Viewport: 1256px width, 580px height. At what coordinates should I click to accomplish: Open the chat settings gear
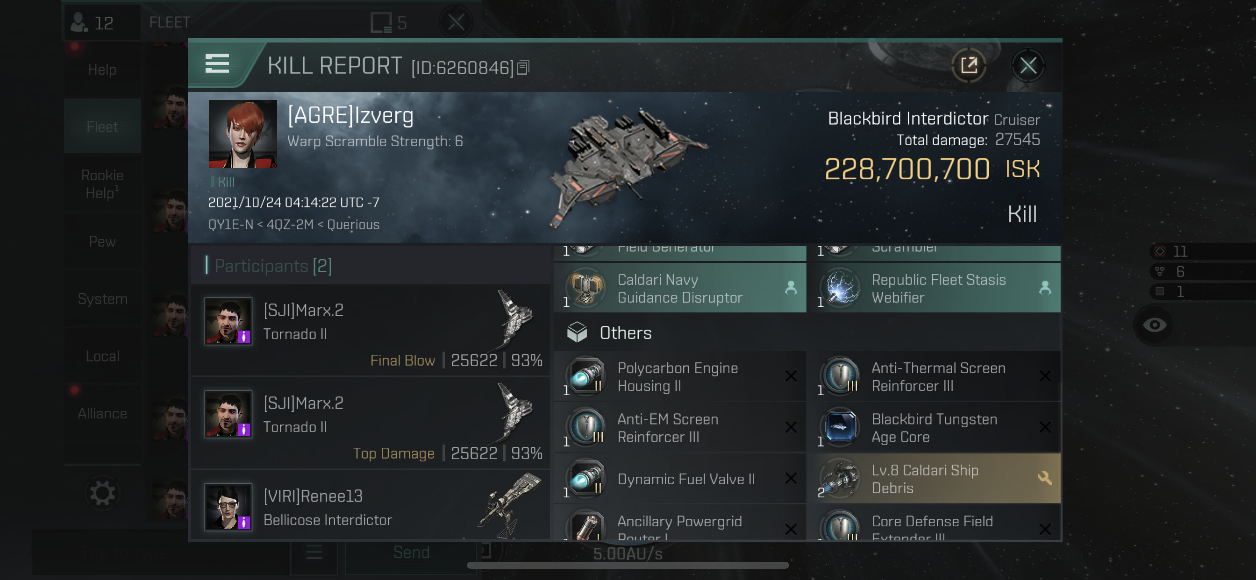coord(102,493)
